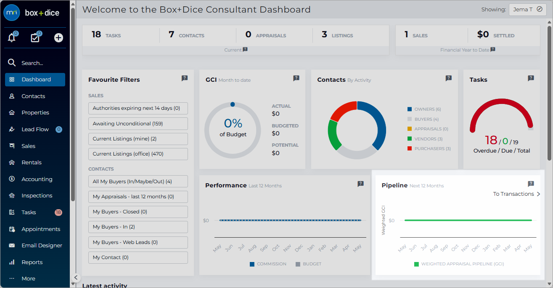The width and height of the screenshot is (553, 288).
Task: Click the search magnifier icon
Action: tap(12, 63)
